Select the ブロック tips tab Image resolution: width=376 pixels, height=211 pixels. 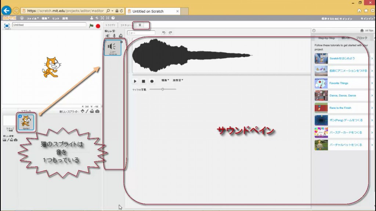pos(362,38)
